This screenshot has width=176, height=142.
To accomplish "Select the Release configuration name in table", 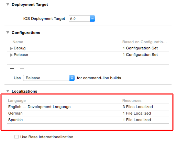I will [21, 55].
